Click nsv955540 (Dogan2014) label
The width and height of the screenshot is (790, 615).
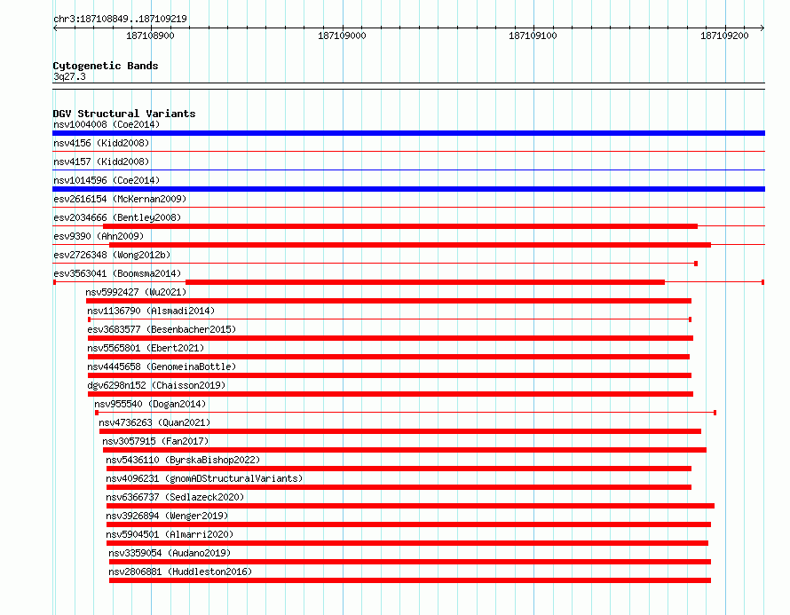[150, 404]
